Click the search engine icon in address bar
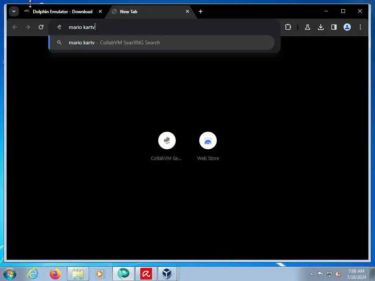Screen dimensions: 375x281 [x=59, y=27]
